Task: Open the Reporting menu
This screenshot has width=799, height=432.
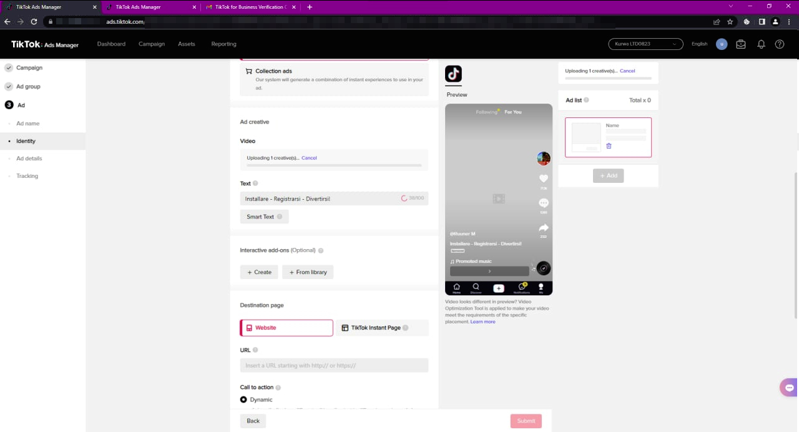Action: [223, 44]
